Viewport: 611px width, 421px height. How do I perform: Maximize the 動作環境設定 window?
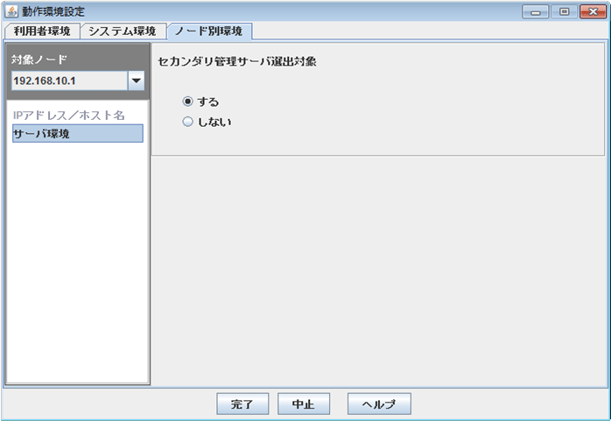[565, 11]
